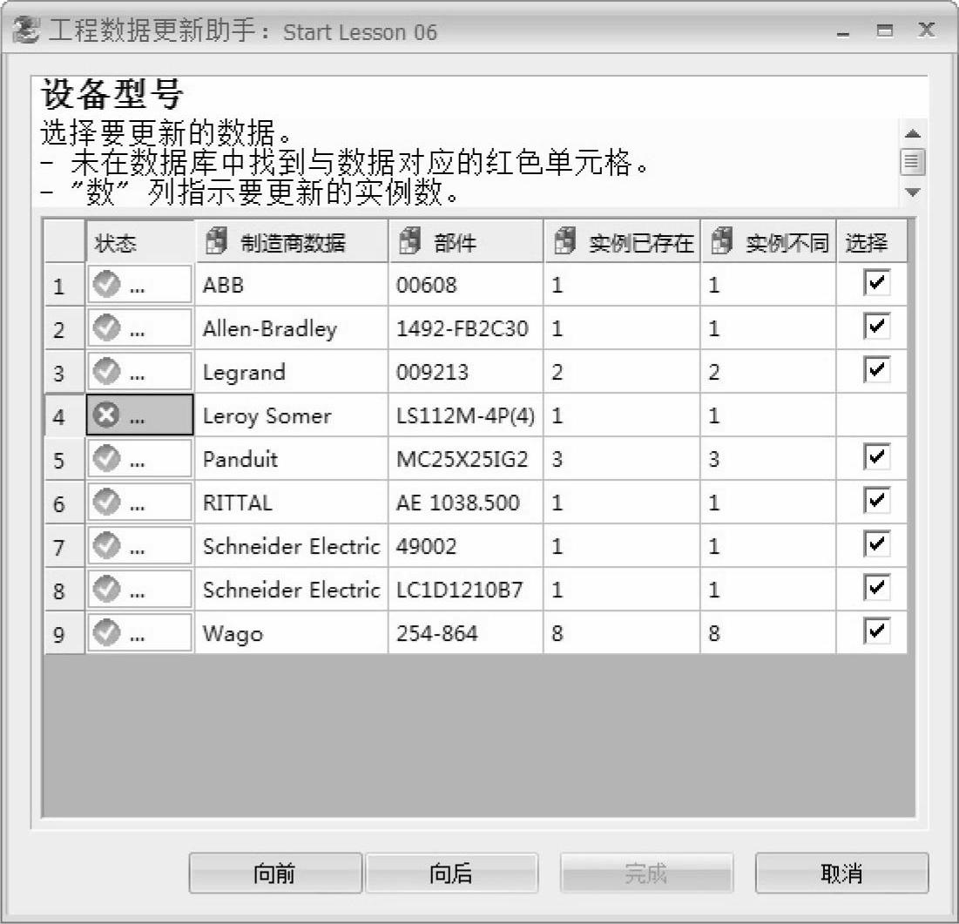Click the part cell '00608'
This screenshot has width=959, height=924.
click(x=466, y=285)
